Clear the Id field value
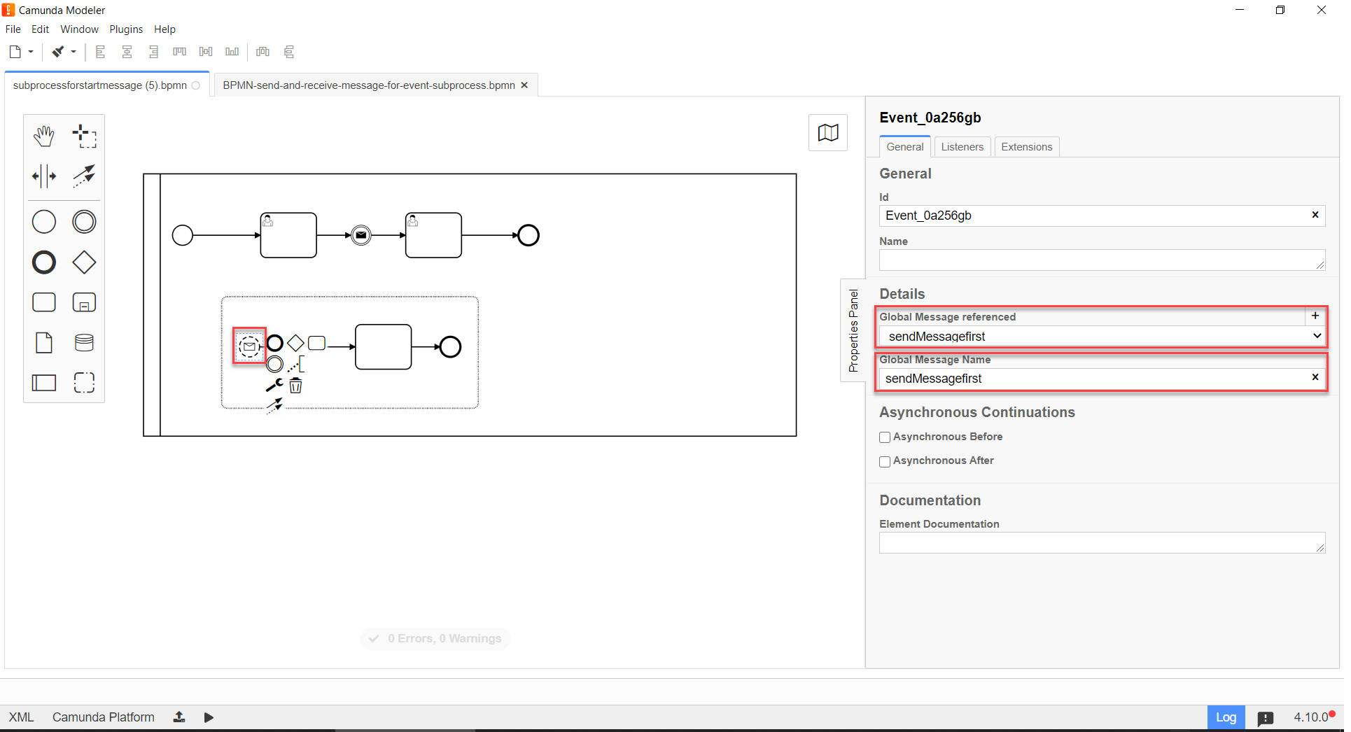This screenshot has width=1351, height=732. click(1315, 216)
